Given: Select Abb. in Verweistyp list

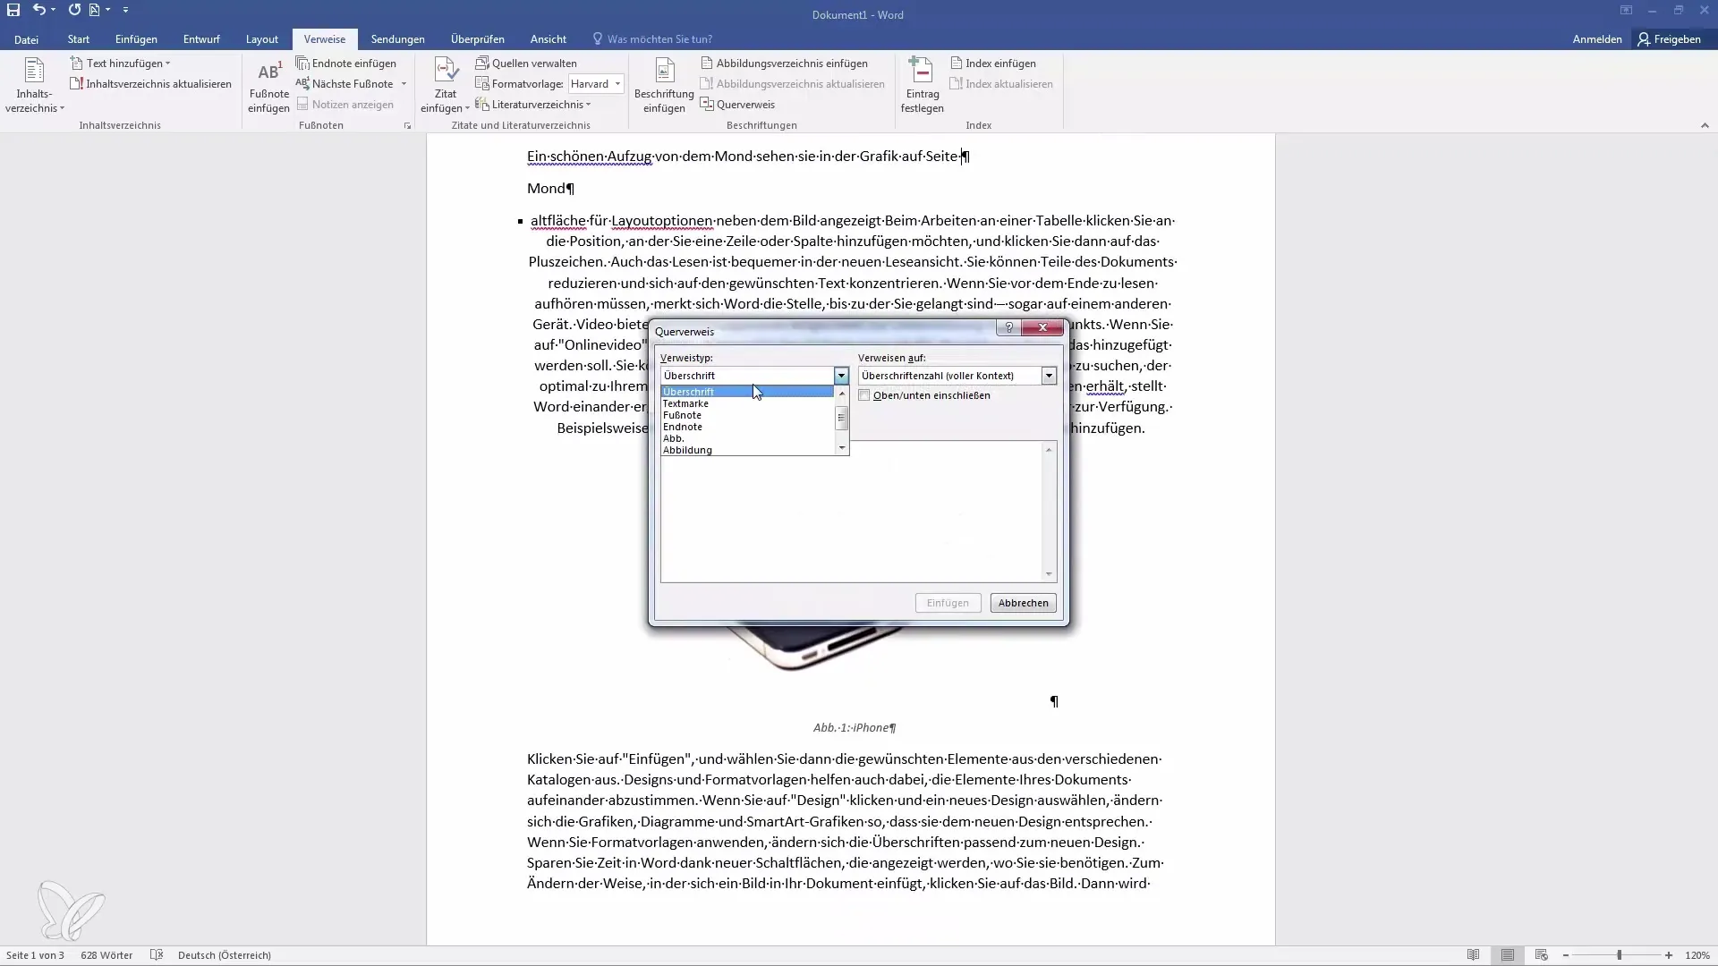Looking at the screenshot, I should pos(747,438).
